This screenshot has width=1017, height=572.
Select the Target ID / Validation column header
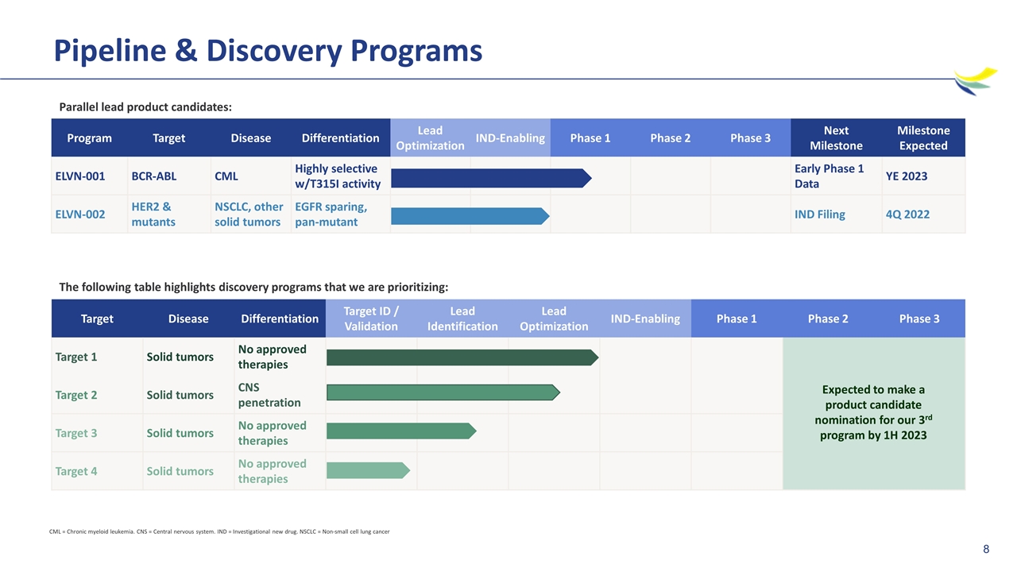pyautogui.click(x=371, y=319)
